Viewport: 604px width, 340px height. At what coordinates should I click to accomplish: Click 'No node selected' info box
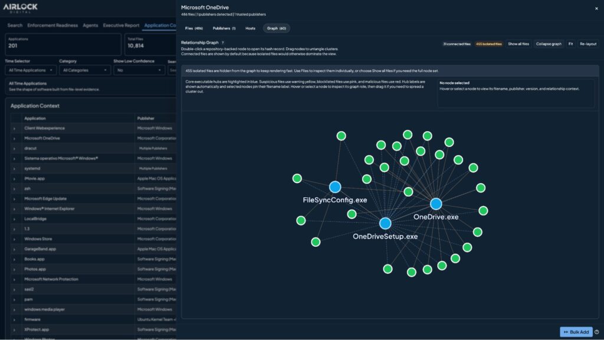pos(516,93)
